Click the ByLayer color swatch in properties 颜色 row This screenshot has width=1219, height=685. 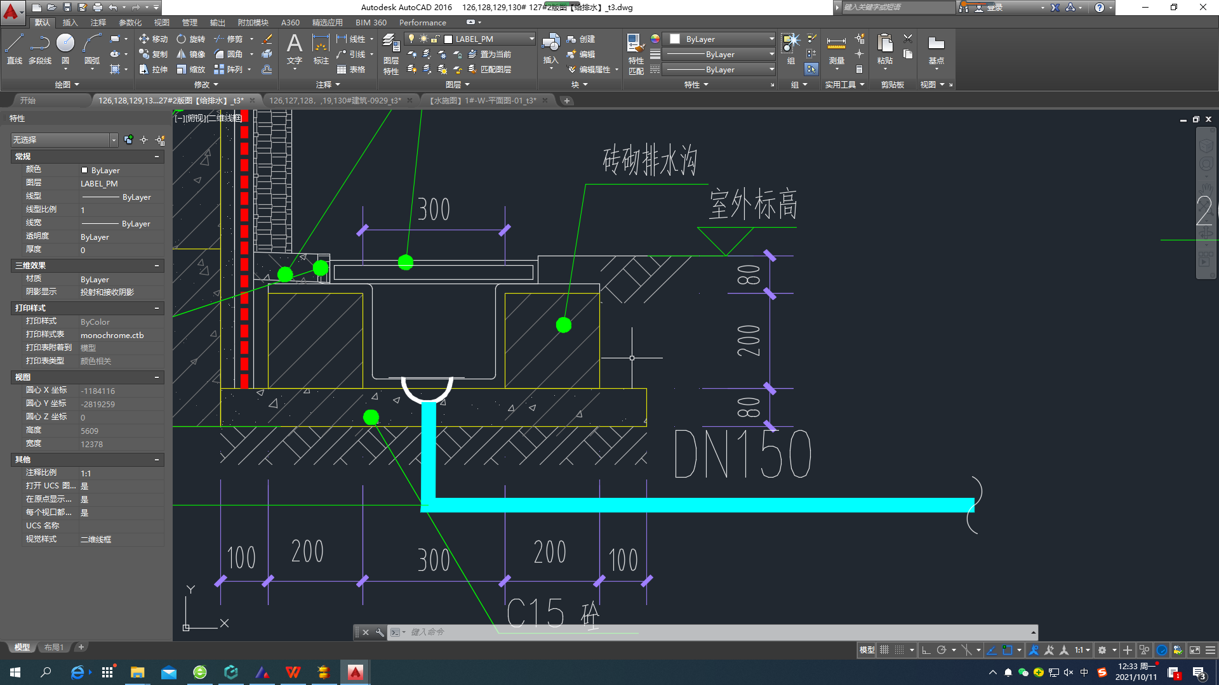tap(84, 170)
